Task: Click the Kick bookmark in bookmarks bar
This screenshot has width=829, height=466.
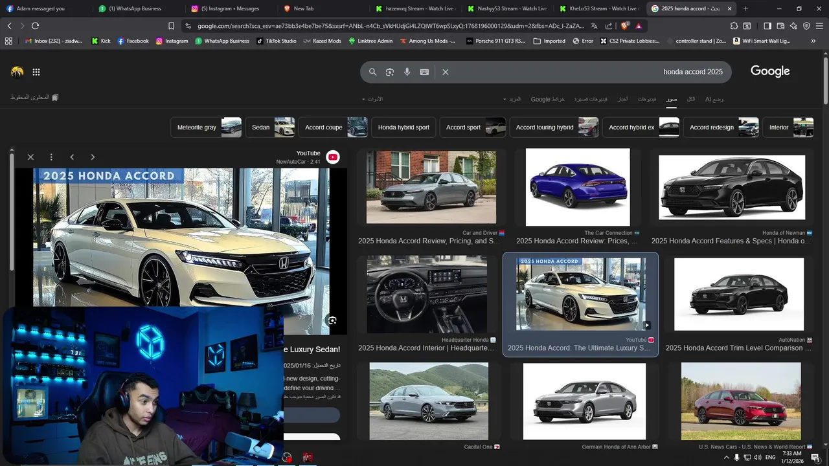Action: click(x=101, y=41)
